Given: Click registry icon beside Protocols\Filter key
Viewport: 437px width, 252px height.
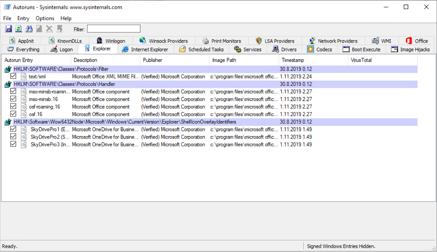Looking at the screenshot, I should (x=8, y=69).
